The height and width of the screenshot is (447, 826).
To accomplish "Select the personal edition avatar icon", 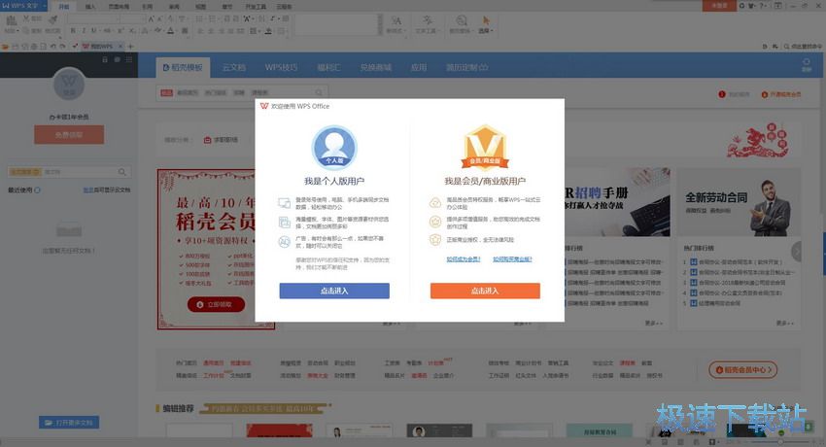I will (x=334, y=148).
